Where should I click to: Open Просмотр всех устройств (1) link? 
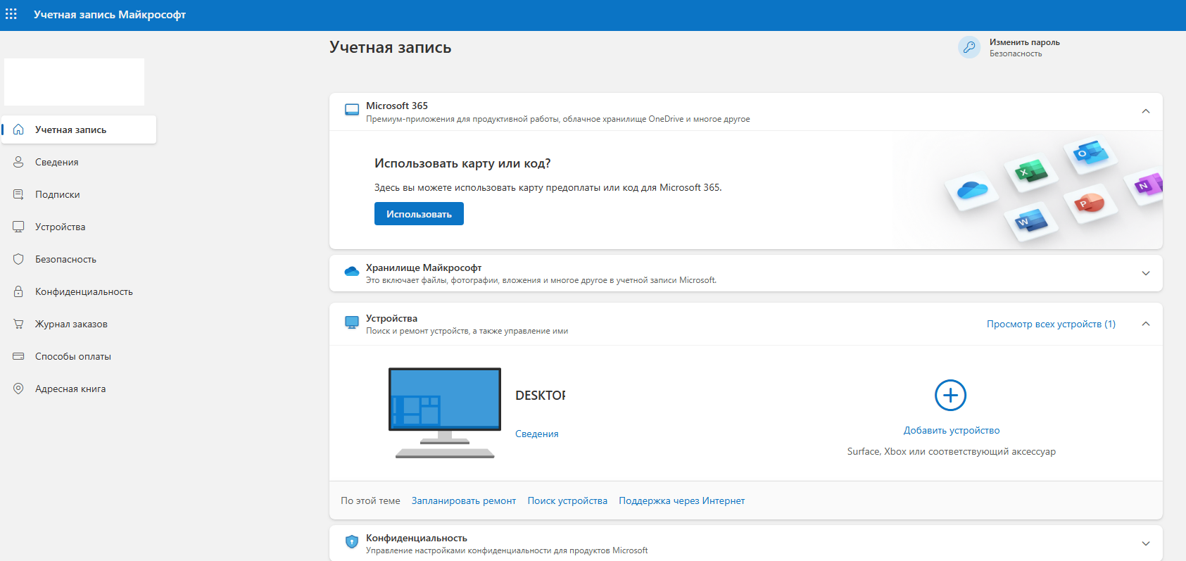[1051, 324]
